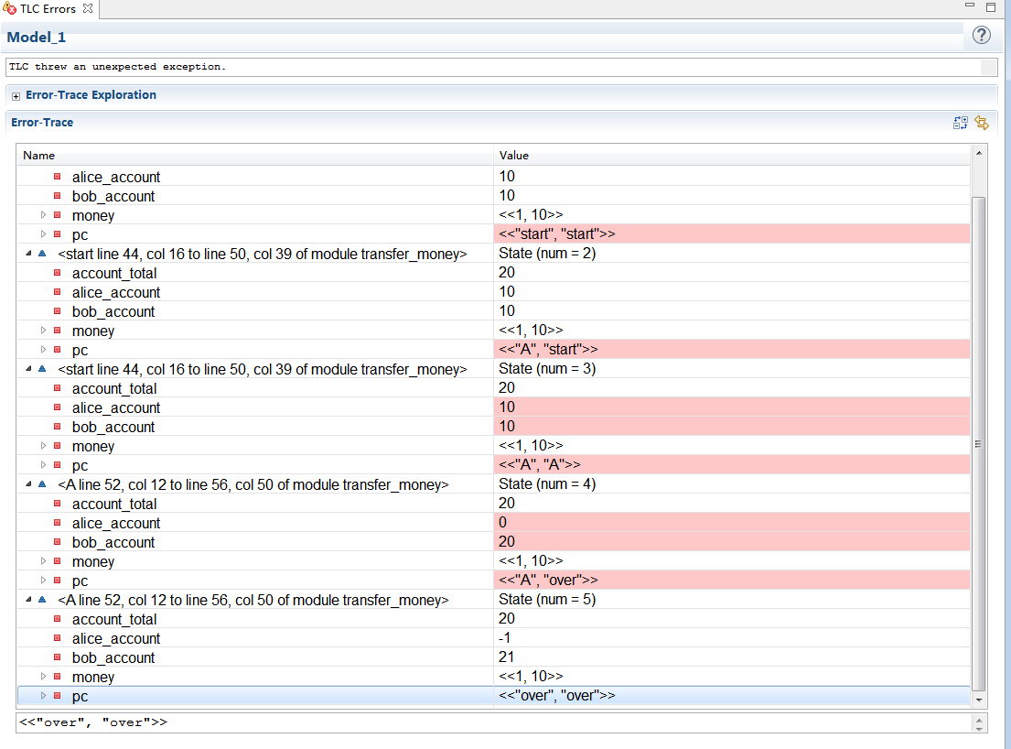Click the TLC threw an unexpected exception field
This screenshot has height=749, width=1011.
point(501,67)
